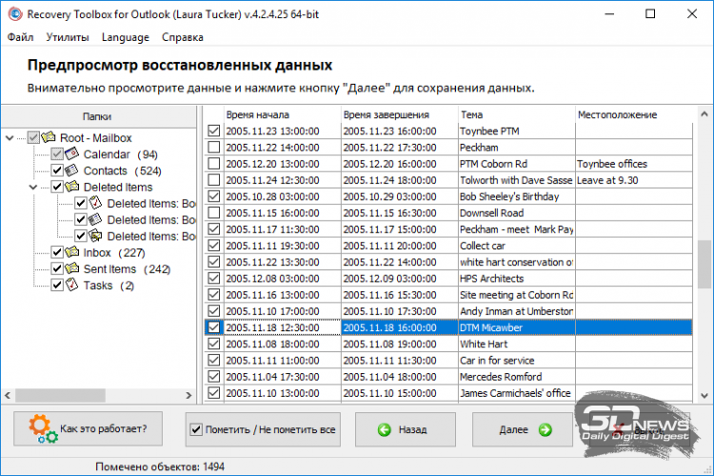The image size is (714, 476).
Task: Collapse the Root - Mailbox tree node
Action: (x=10, y=137)
